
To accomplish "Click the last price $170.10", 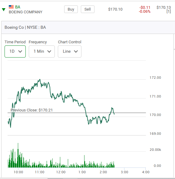I will pyautogui.click(x=115, y=9).
